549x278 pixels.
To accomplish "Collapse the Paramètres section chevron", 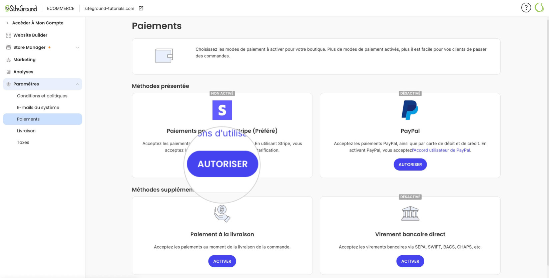I will (x=78, y=84).
